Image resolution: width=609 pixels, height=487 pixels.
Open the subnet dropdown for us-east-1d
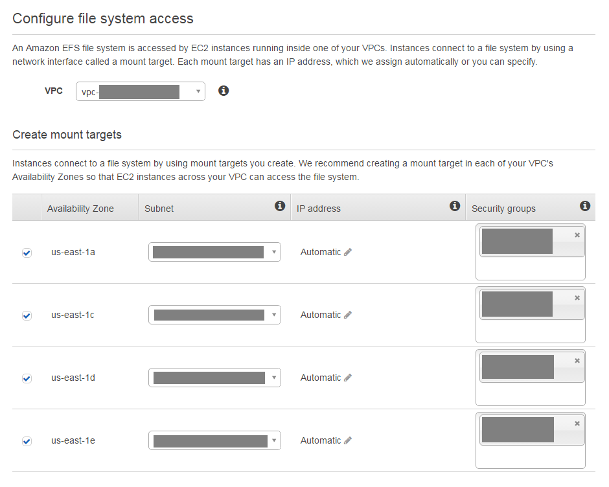[215, 378]
